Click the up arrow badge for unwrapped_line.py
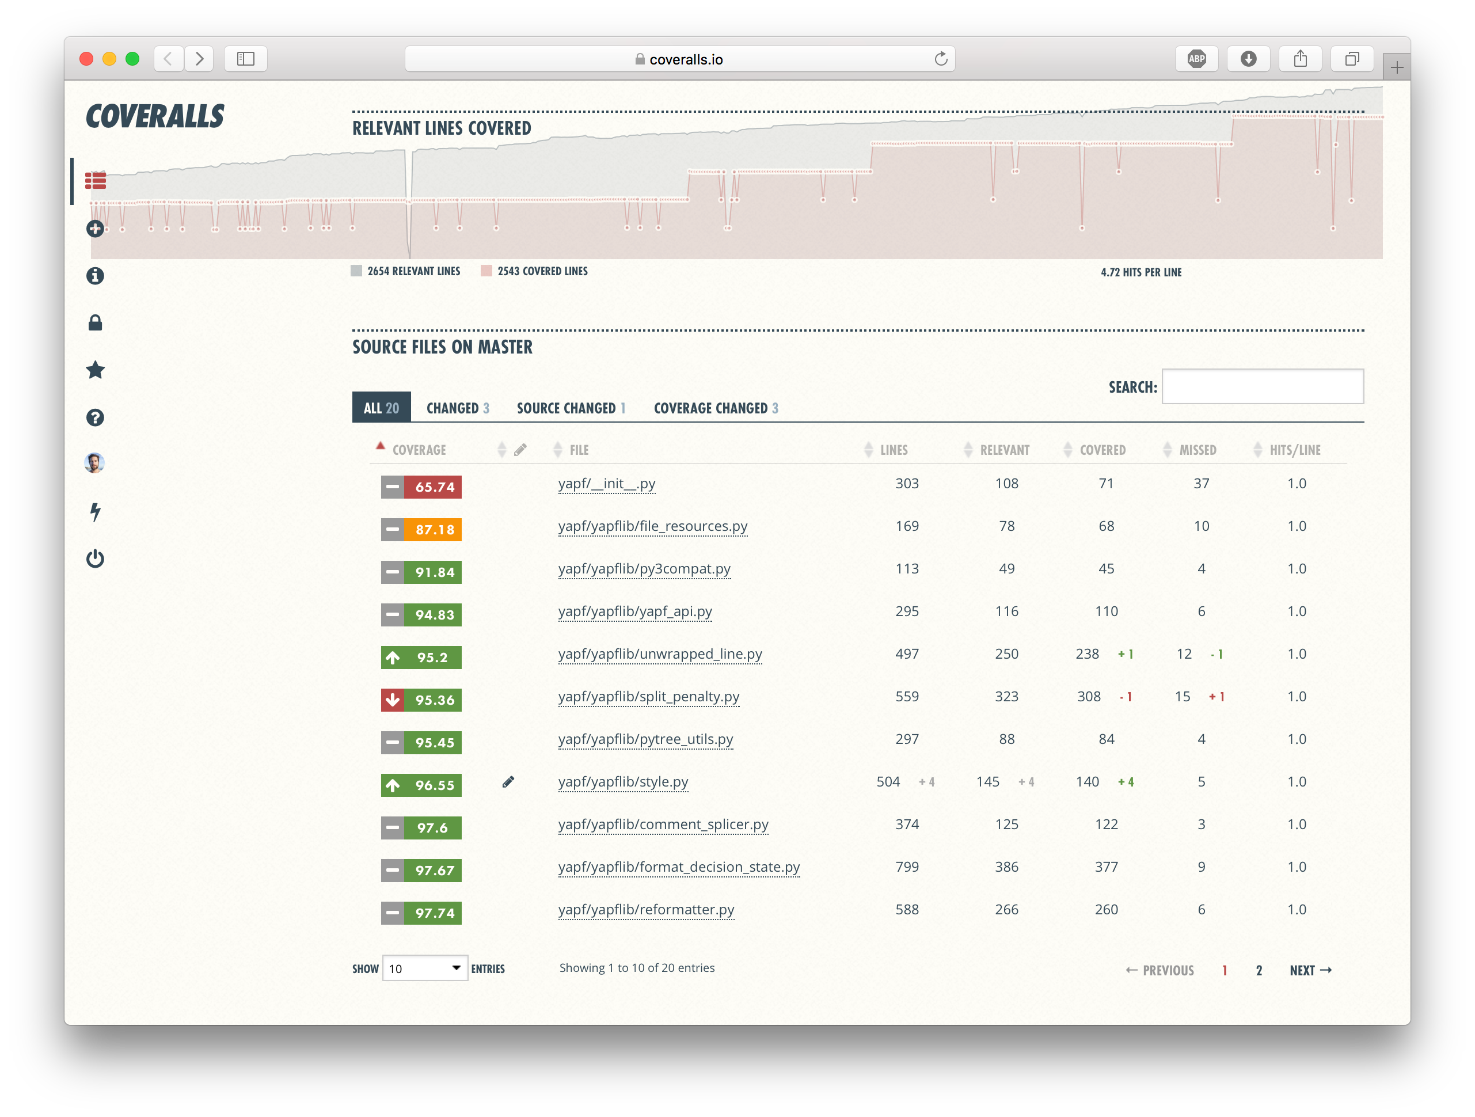Screen dimensions: 1475x1117 point(393,658)
